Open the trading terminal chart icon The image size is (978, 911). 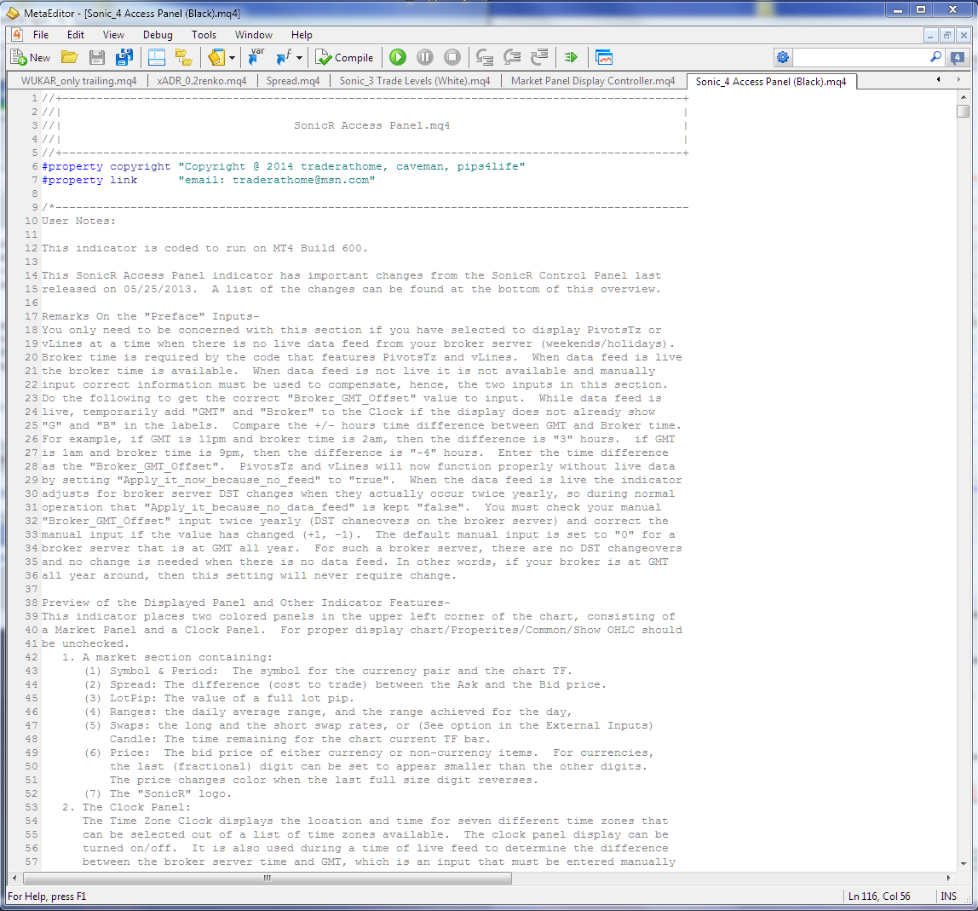tap(604, 57)
